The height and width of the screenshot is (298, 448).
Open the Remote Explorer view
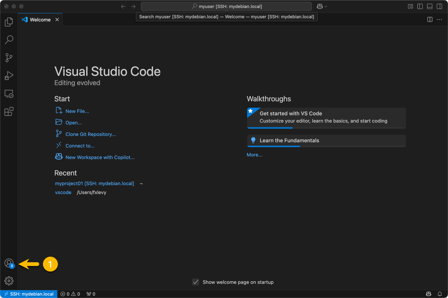tap(9, 94)
